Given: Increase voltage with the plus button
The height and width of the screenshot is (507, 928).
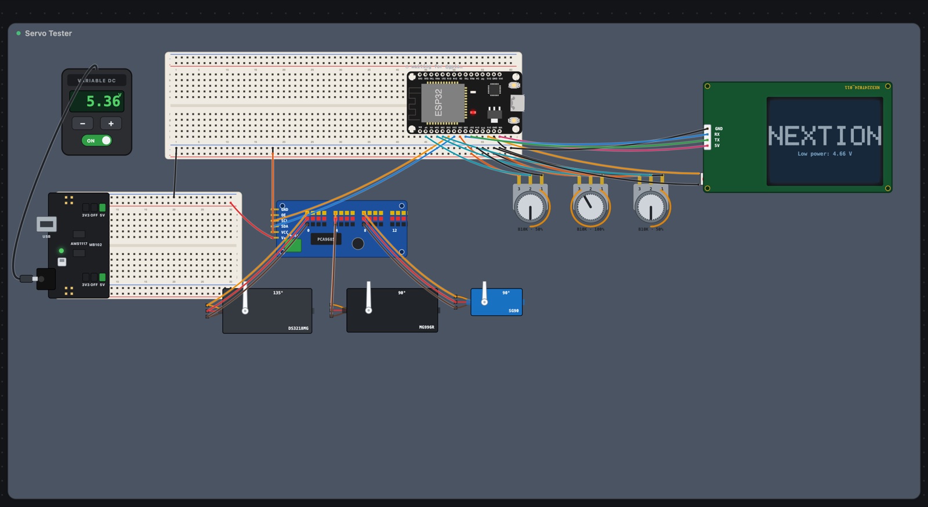Looking at the screenshot, I should click(111, 123).
